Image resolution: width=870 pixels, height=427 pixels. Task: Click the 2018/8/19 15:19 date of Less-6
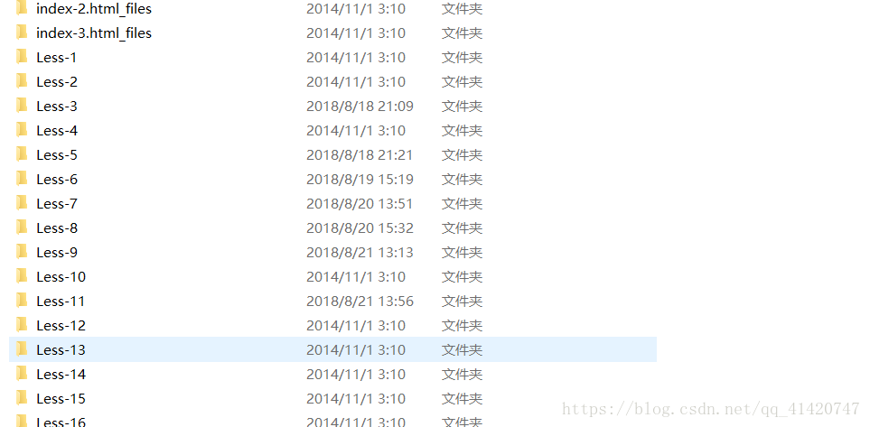click(x=360, y=180)
